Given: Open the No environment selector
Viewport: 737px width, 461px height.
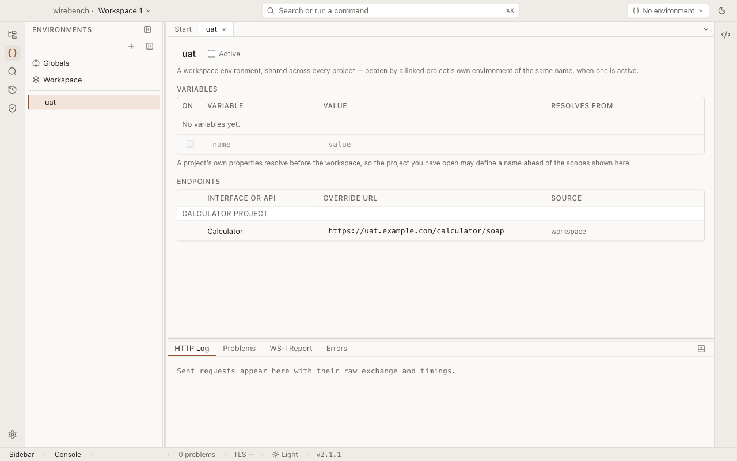Looking at the screenshot, I should coord(668,10).
